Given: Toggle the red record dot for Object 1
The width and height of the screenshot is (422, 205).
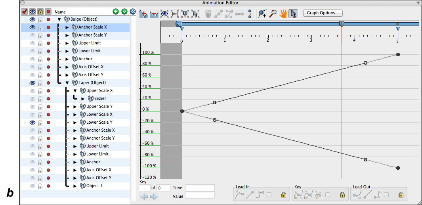Looking at the screenshot, I should coord(48,186).
